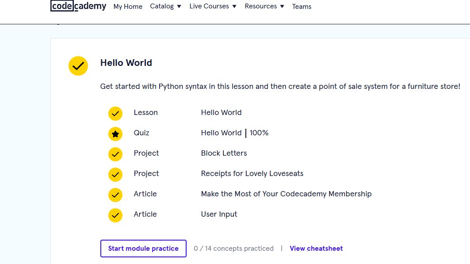
Task: Open the Live Courses menu
Action: (x=213, y=6)
